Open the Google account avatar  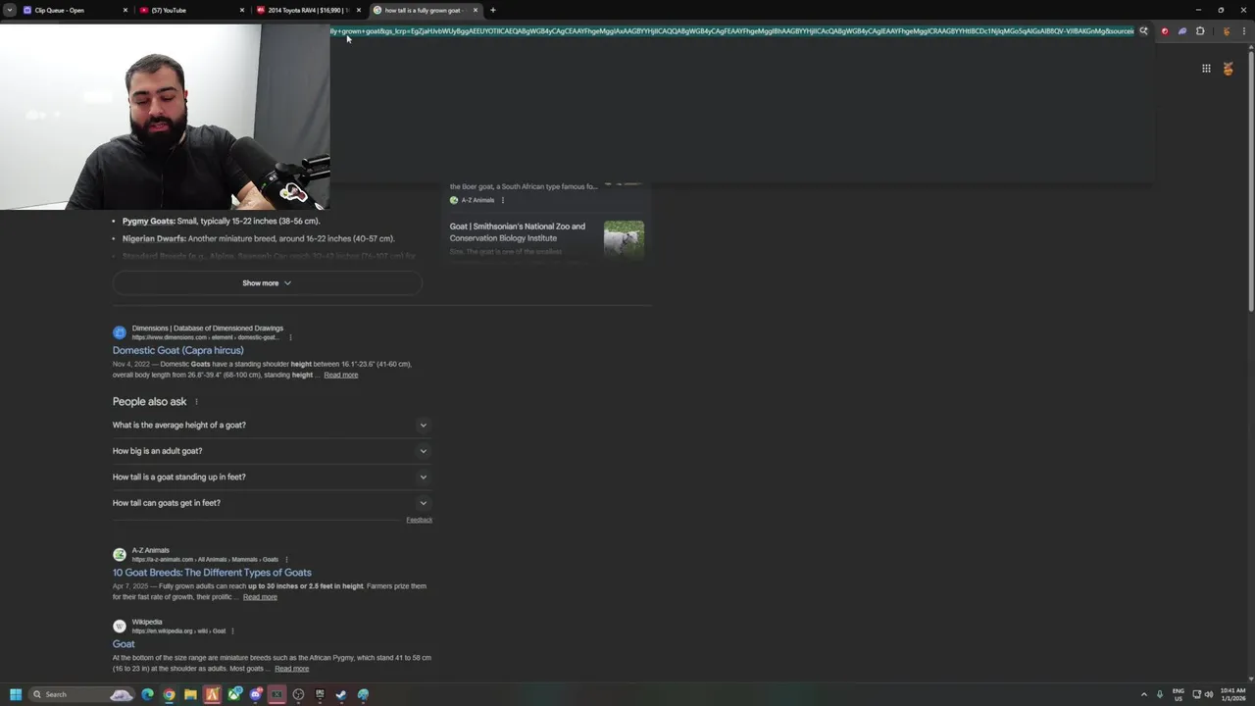click(1228, 69)
